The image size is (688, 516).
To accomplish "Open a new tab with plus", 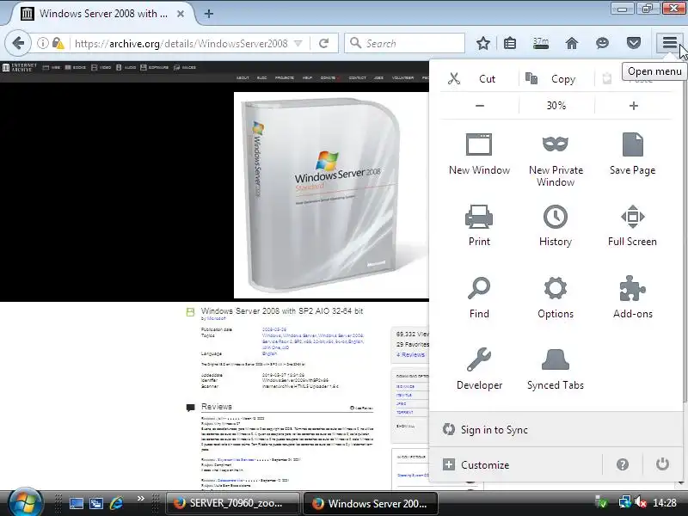I will tap(209, 14).
